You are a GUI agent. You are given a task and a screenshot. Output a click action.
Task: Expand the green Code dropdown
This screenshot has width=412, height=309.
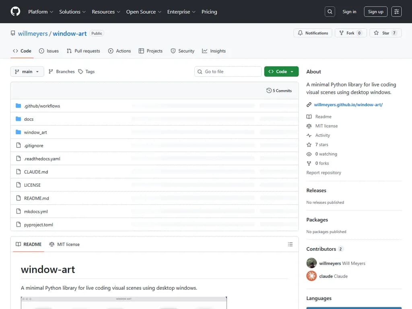(281, 72)
